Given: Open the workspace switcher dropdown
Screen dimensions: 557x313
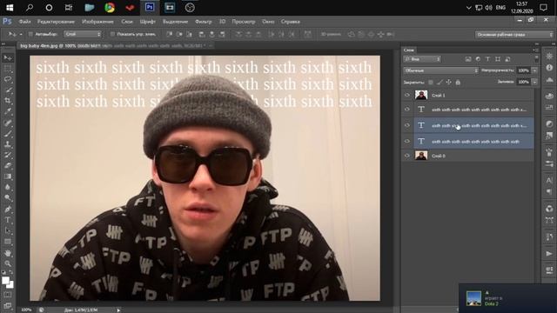Looking at the screenshot, I should click(x=514, y=35).
